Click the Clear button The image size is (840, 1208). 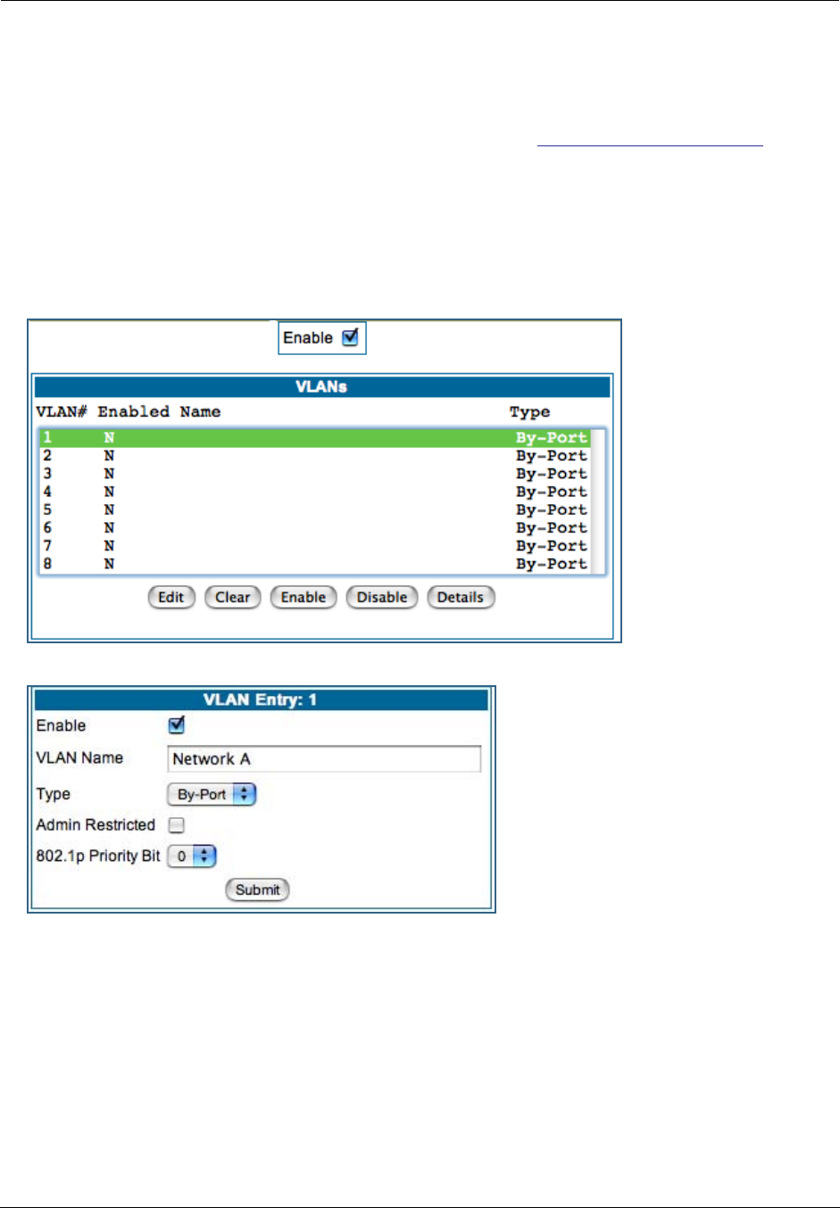[x=232, y=597]
